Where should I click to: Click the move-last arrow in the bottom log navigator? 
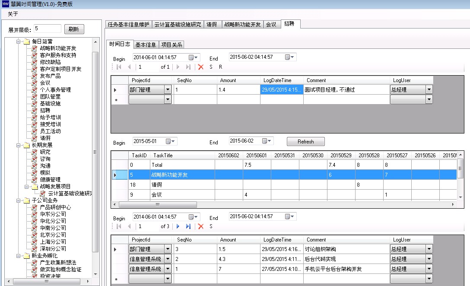188,226
